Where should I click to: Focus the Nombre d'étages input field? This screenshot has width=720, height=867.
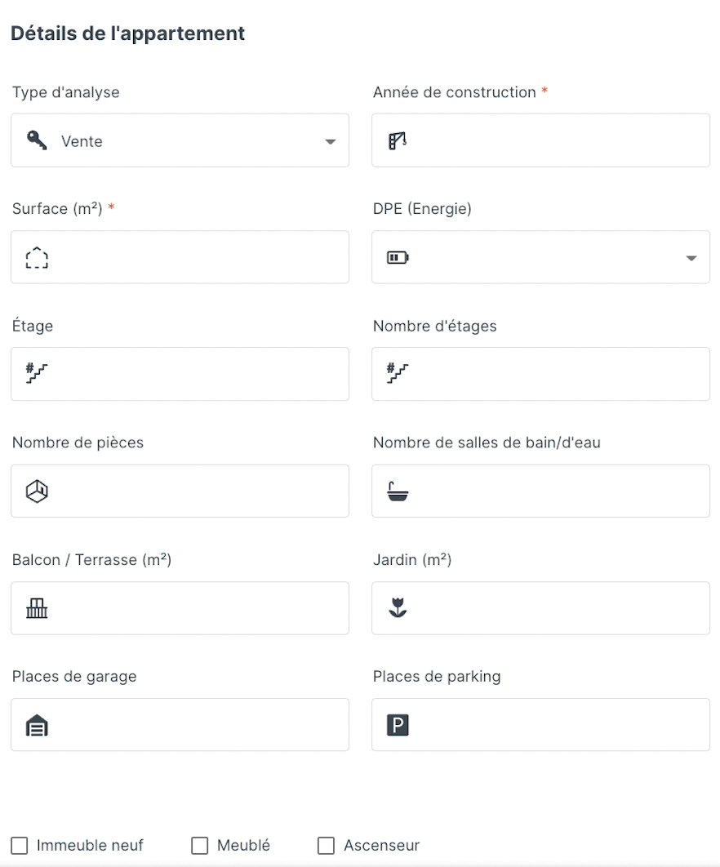pos(541,374)
